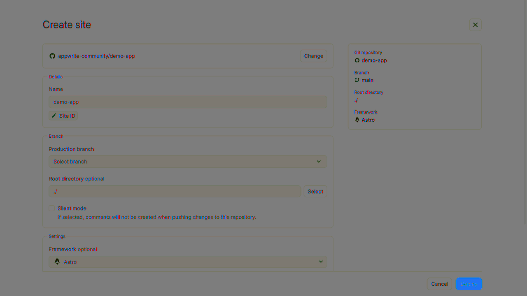Click the Site ID button
This screenshot has height=296, width=527.
63,116
